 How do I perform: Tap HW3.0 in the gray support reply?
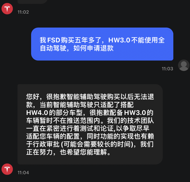click(x=135, y=113)
